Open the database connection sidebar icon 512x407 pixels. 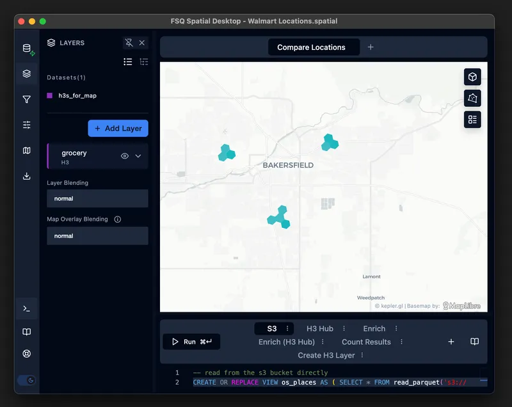[x=27, y=48]
